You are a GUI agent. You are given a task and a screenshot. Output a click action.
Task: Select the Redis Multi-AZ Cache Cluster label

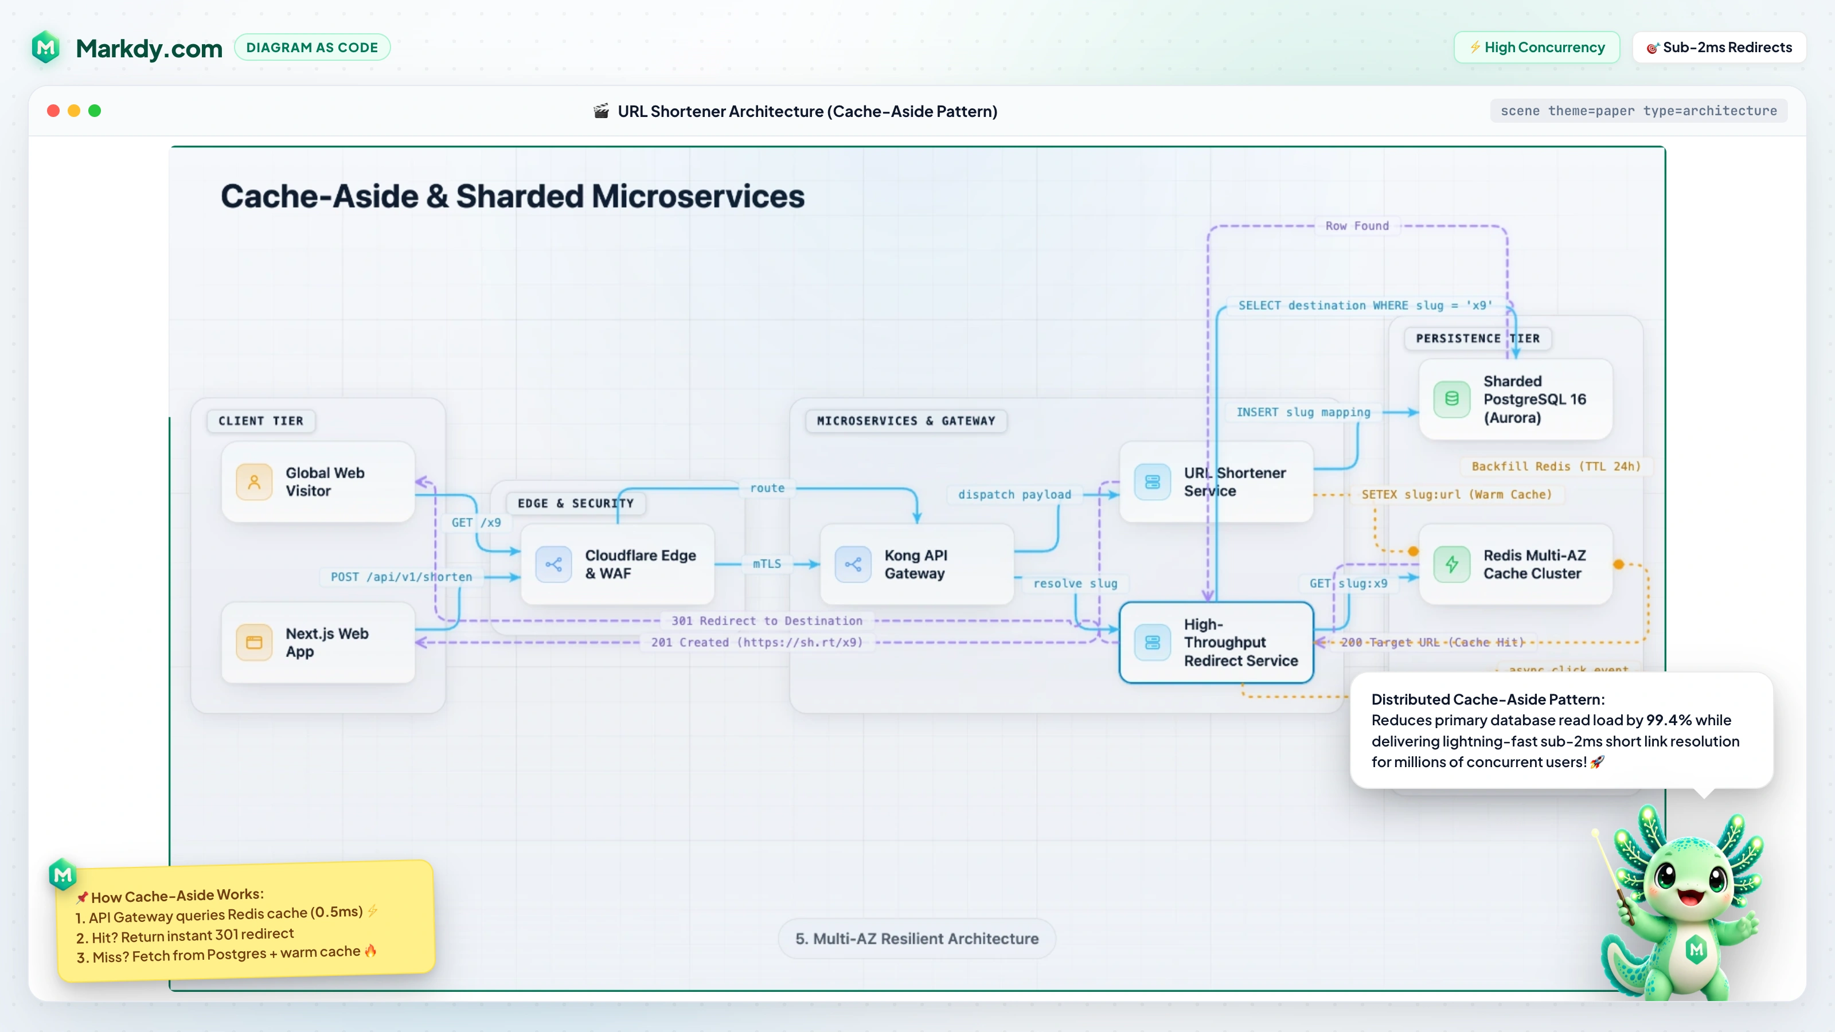pos(1535,565)
